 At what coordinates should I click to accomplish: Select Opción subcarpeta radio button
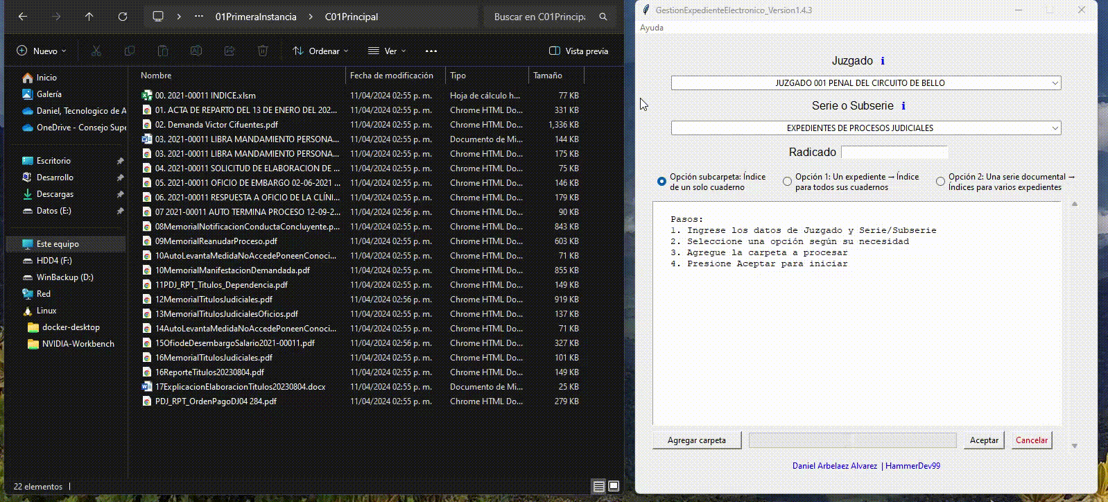[661, 182]
